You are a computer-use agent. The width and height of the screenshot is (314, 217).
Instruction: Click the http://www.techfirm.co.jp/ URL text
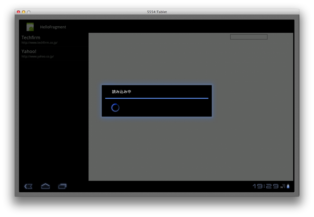(x=39, y=43)
